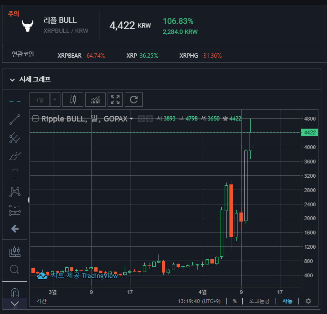
Task: Expand the Ripple BULL legend dropdown arrow
Action: click(x=131, y=119)
